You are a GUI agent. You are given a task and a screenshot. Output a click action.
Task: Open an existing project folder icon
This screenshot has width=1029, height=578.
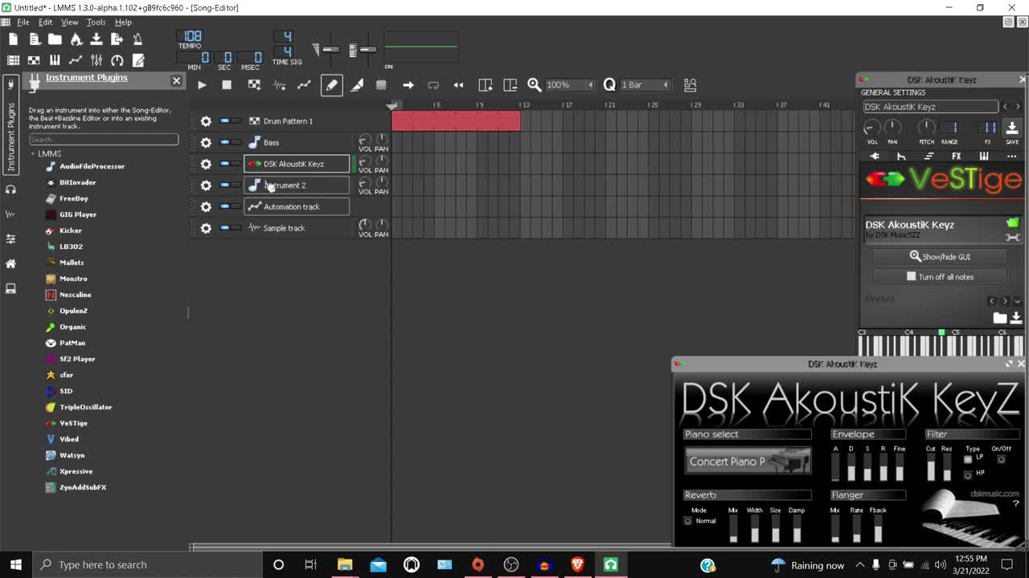pos(55,39)
